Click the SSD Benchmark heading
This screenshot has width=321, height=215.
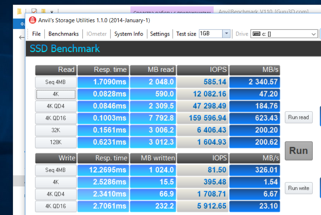point(65,49)
